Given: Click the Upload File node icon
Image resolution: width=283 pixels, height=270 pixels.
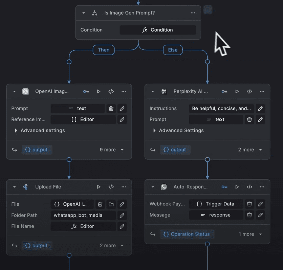Looking at the screenshot, I should click(25, 187).
